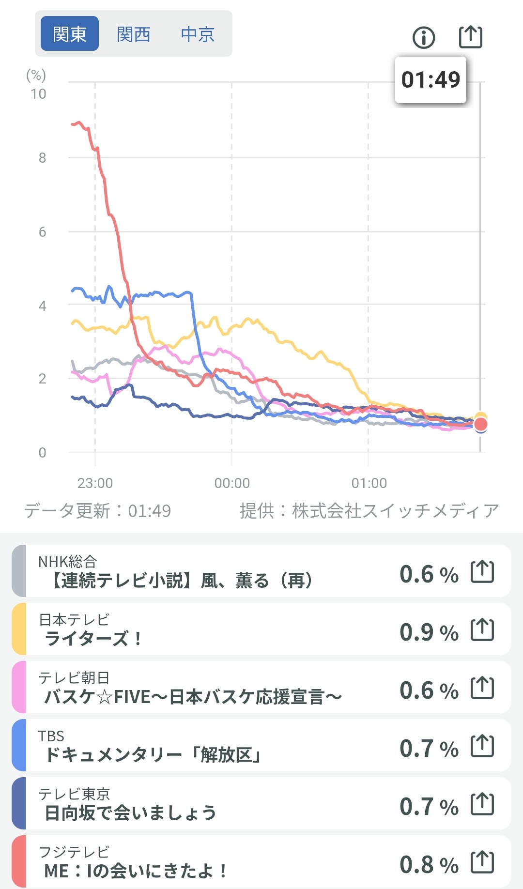Open the NHK総合 風、薫る program row
523x889 pixels.
(194, 571)
